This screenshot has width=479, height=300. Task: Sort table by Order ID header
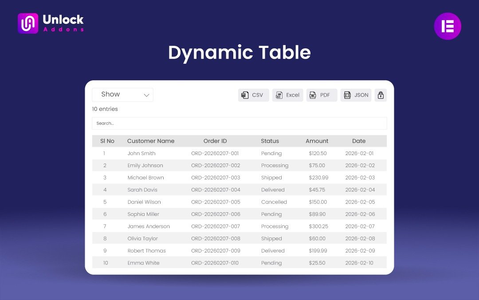pyautogui.click(x=215, y=141)
